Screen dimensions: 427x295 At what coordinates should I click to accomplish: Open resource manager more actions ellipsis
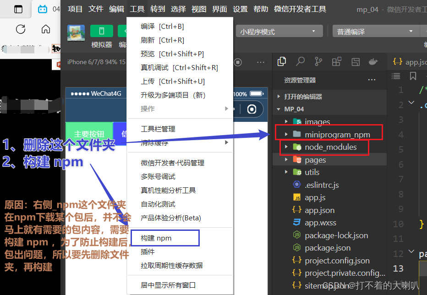coord(372,80)
